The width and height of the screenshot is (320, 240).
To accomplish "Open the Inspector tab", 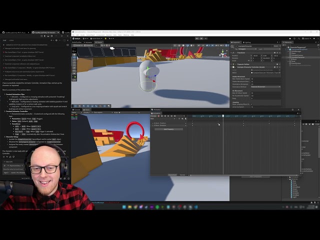I will [x=235, y=42].
